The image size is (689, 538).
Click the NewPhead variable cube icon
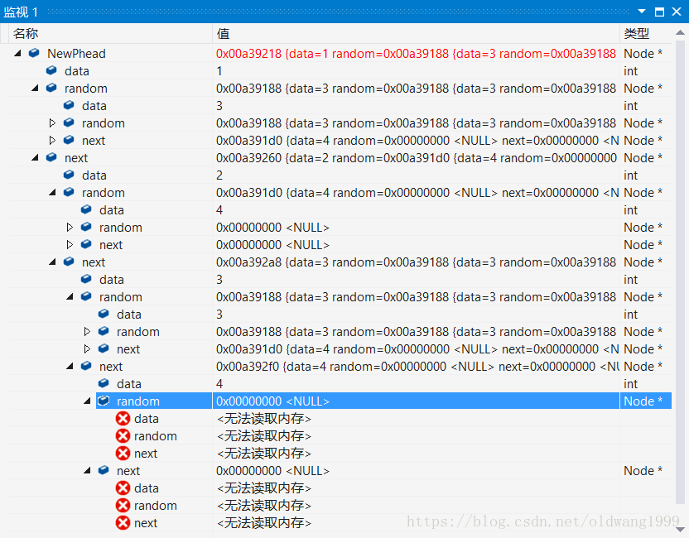tap(34, 53)
